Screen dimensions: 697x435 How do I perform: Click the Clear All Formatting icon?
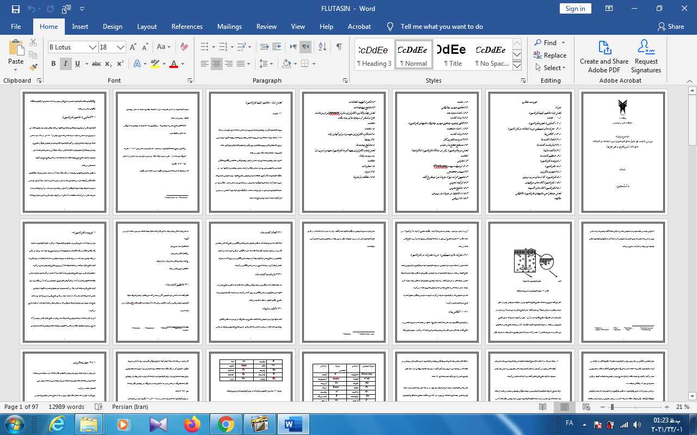click(184, 47)
